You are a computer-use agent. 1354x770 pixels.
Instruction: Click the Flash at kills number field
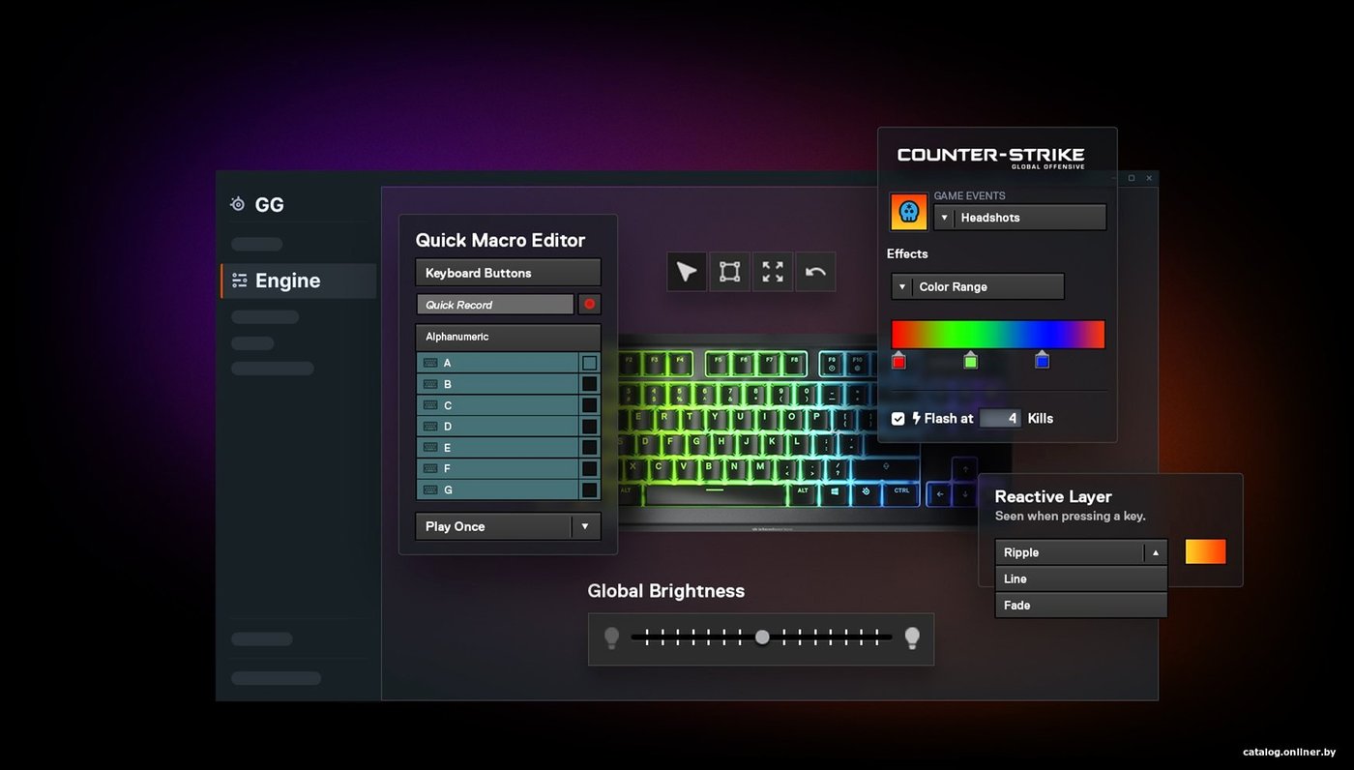1000,418
